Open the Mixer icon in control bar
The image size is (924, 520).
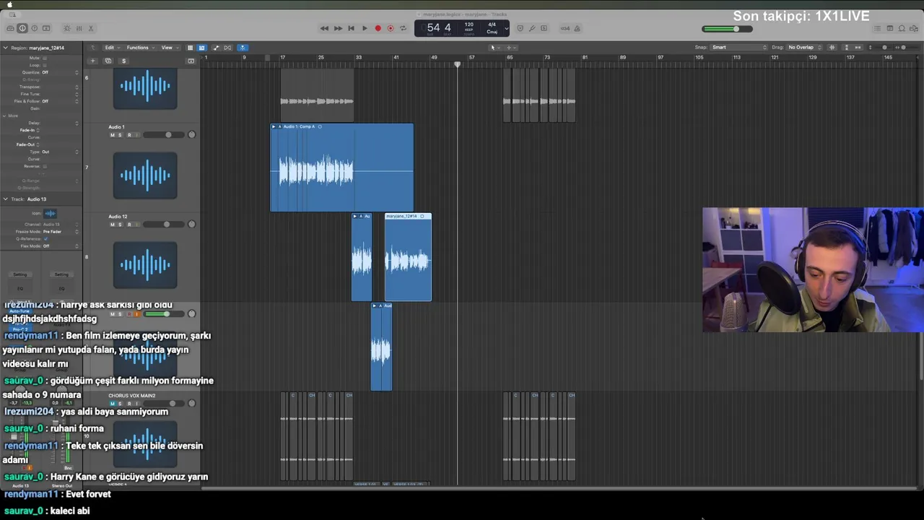pyautogui.click(x=79, y=28)
